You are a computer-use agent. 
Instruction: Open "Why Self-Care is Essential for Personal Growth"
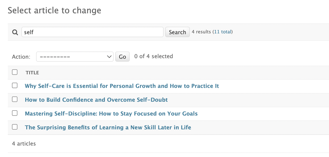pyautogui.click(x=122, y=86)
